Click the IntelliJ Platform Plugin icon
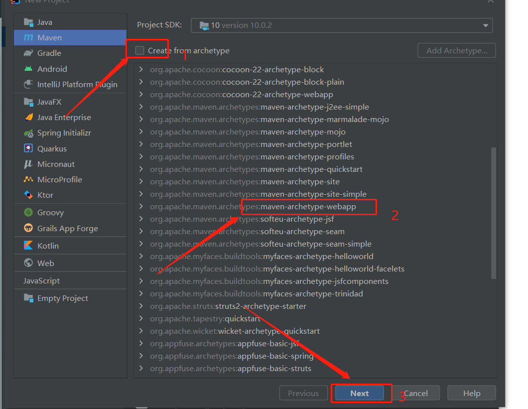Viewport: 528px width, 409px height. coord(28,84)
